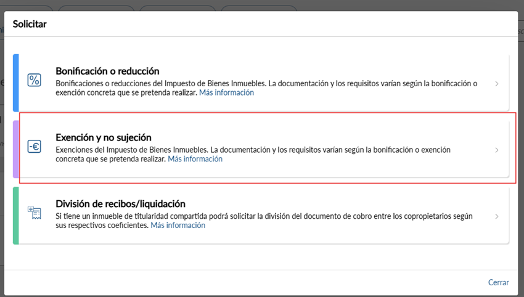Click the receipt icon for División de recibos
The height and width of the screenshot is (297, 524).
35,213
